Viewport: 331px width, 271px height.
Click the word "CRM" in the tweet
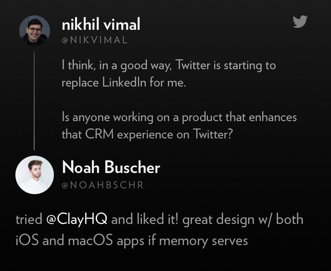[x=99, y=135]
